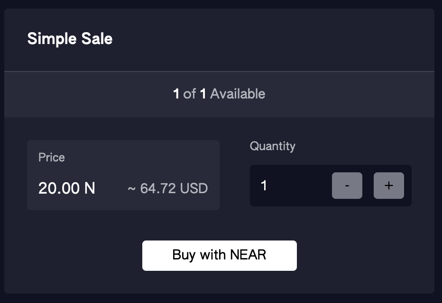Click the word Simple in the heading
The height and width of the screenshot is (303, 442).
(52, 39)
